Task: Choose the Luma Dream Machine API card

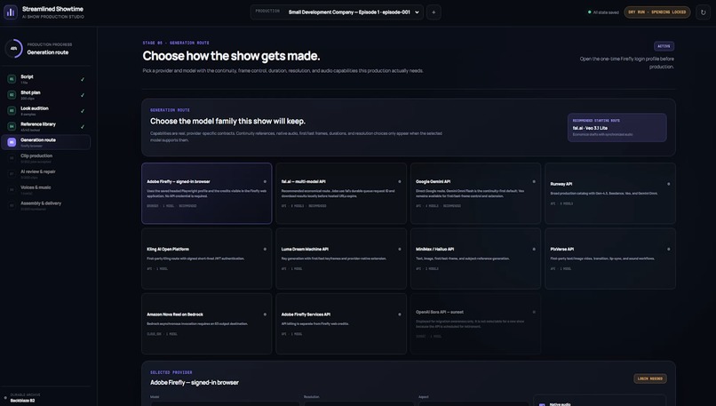Action: tap(341, 259)
